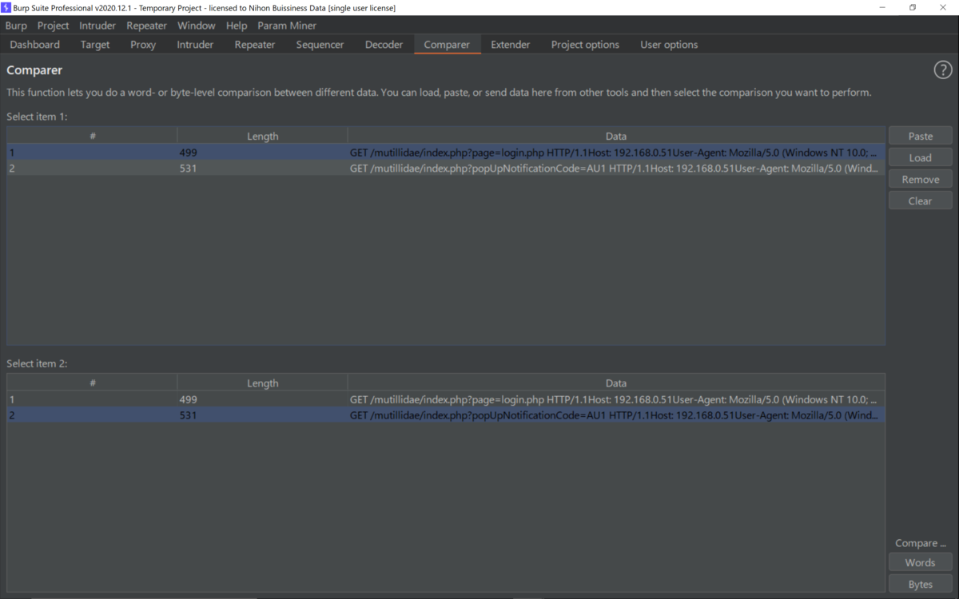
Task: Switch to the Sequencer tab
Action: [320, 45]
